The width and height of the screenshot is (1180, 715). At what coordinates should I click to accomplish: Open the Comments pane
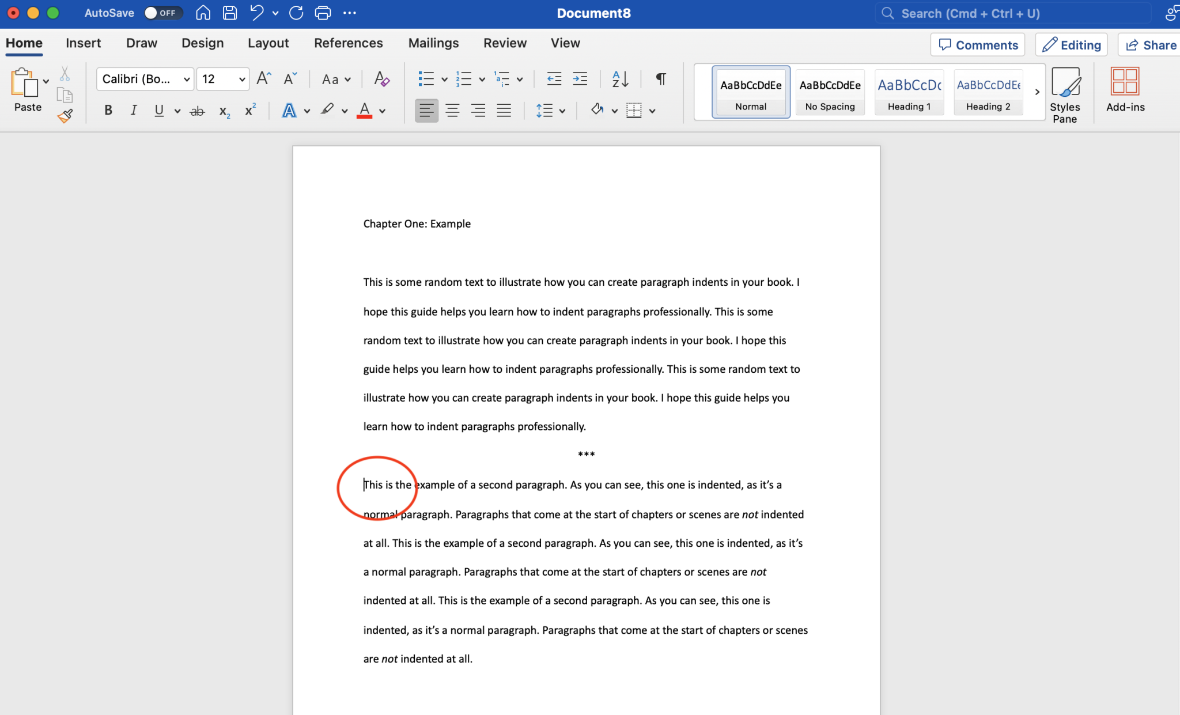tap(977, 44)
